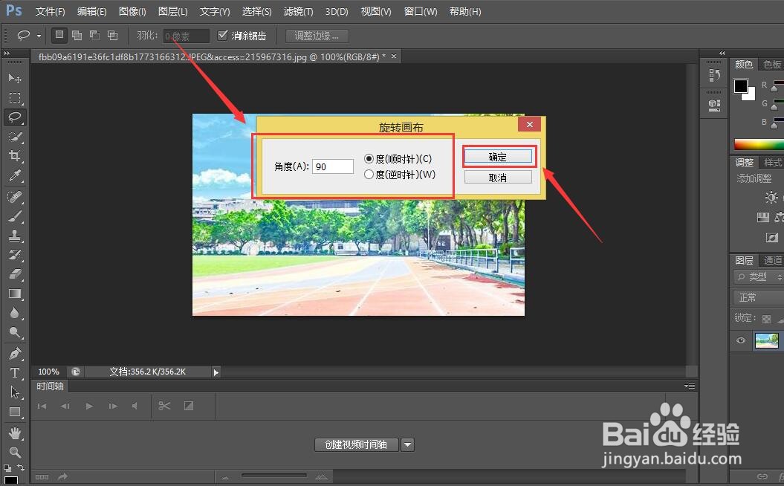This screenshot has width=784, height=486.
Task: Select the Crop tool
Action: 15,156
